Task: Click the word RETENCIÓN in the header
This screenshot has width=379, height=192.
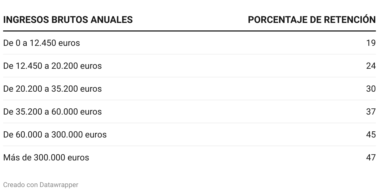Action: point(350,20)
